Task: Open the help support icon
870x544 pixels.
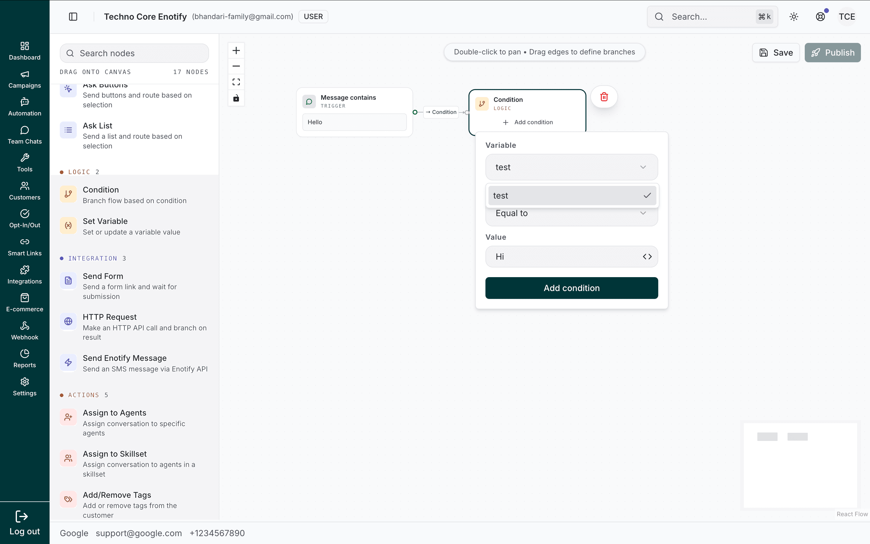Action: pyautogui.click(x=820, y=17)
